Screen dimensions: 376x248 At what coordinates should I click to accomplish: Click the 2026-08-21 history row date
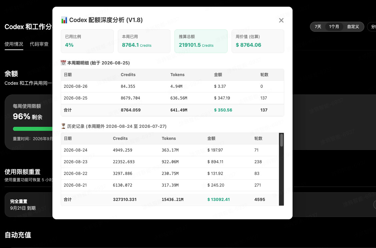75,185
